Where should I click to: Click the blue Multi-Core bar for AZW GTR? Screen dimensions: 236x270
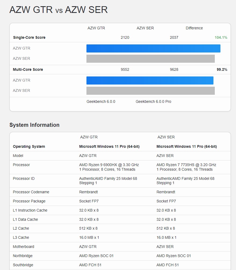point(150,80)
